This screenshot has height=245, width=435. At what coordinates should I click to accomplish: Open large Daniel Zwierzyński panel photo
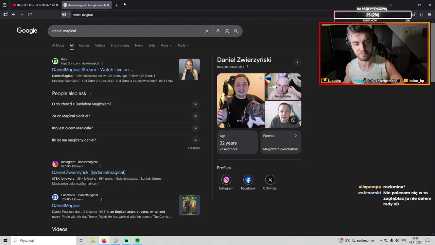[241, 100]
